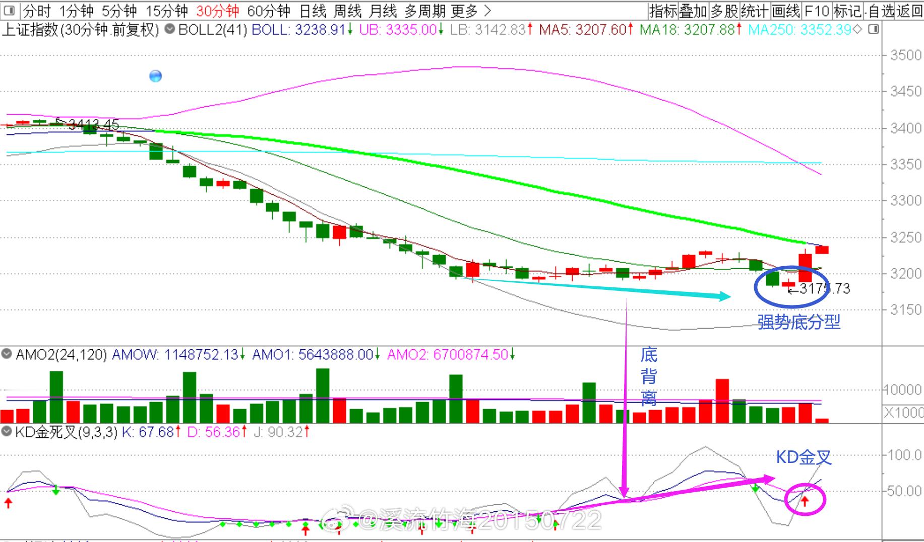Select the 1分钟 period tab

point(76,11)
